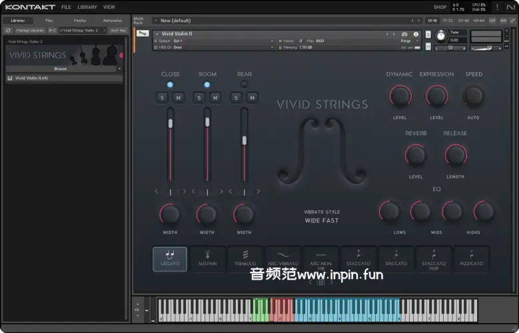Click the camera snapshot icon
Image resolution: width=519 pixels, height=333 pixels.
click(x=404, y=33)
